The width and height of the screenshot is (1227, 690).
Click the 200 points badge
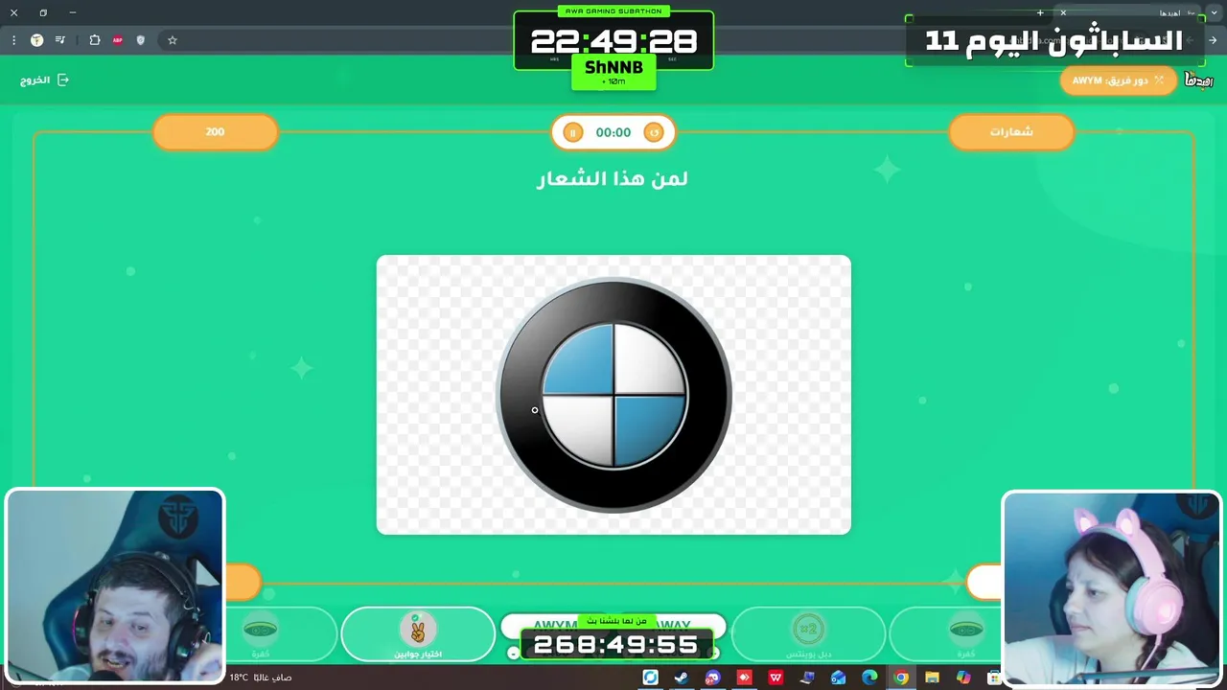215,132
